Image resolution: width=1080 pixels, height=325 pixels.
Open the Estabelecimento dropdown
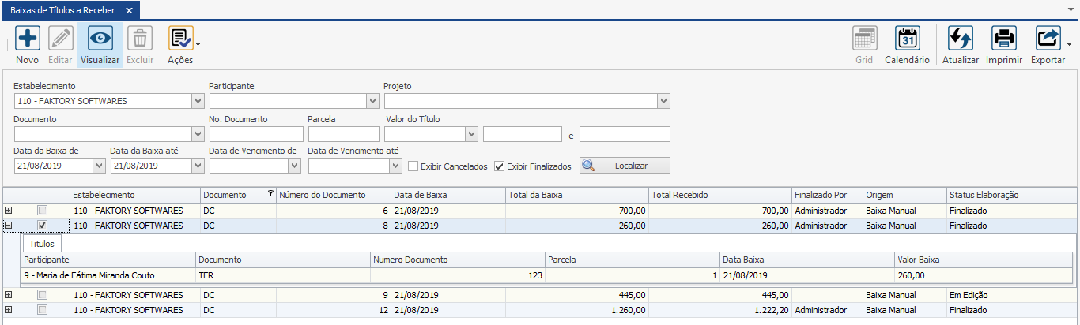pos(198,101)
